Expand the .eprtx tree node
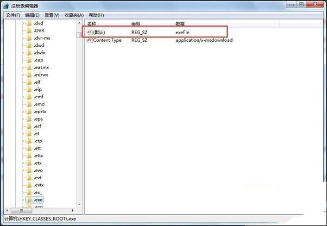Screen dimensions: 327x226 pos(23,111)
